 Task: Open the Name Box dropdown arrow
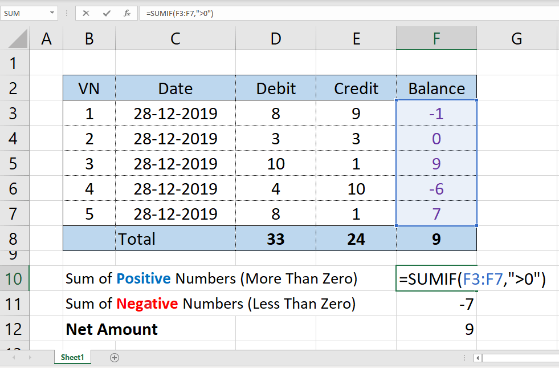(x=53, y=13)
